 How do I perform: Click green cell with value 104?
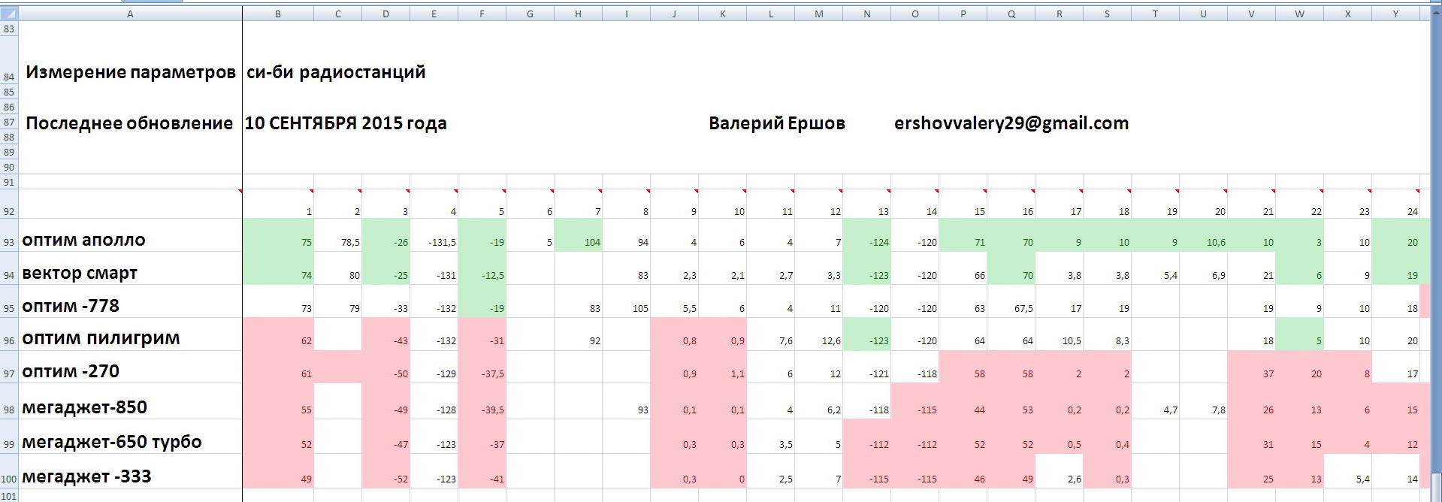coord(578,235)
